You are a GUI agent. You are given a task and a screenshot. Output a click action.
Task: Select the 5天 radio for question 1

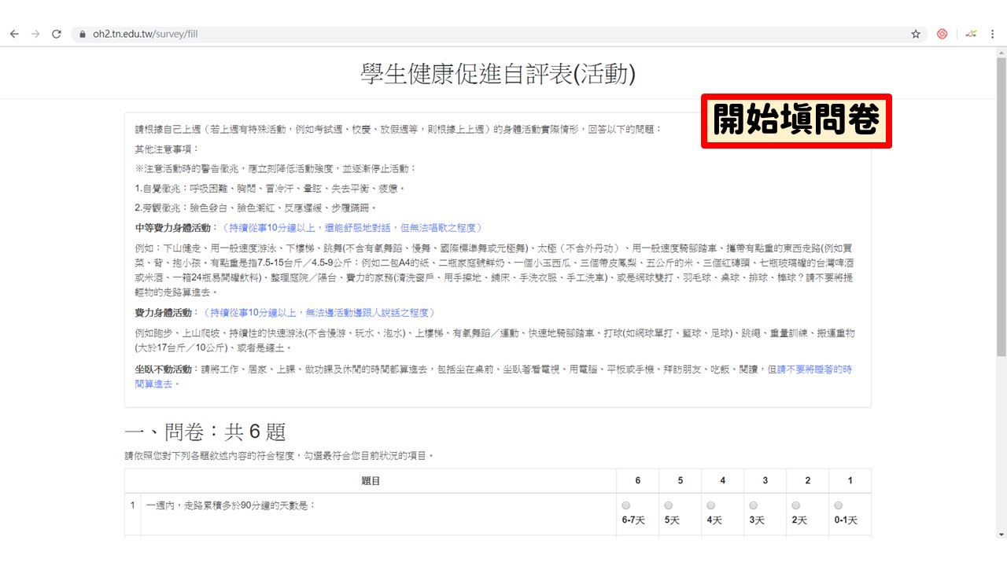coord(669,505)
